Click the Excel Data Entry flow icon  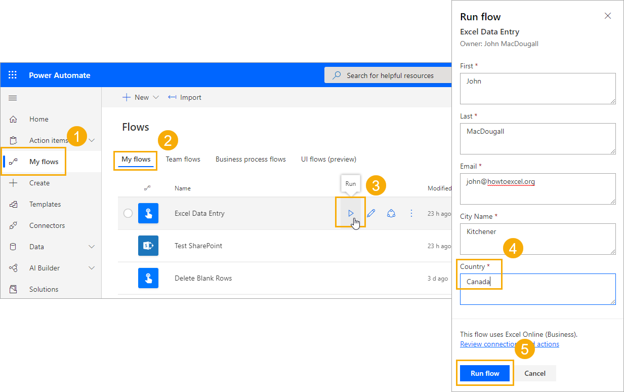click(x=148, y=213)
